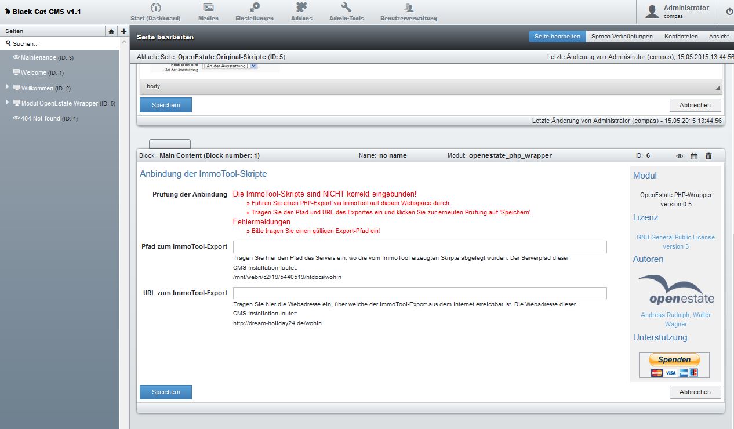The height and width of the screenshot is (429, 734).
Task: Delete the block using the trash icon
Action: pos(707,155)
